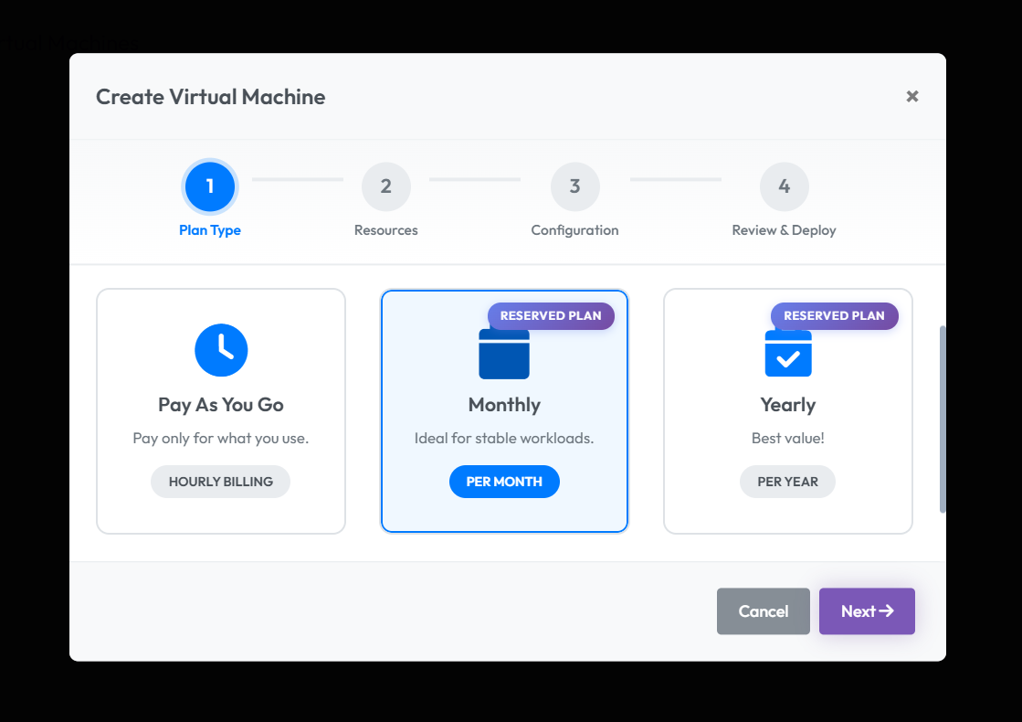Click the Resources step label

coord(385,230)
